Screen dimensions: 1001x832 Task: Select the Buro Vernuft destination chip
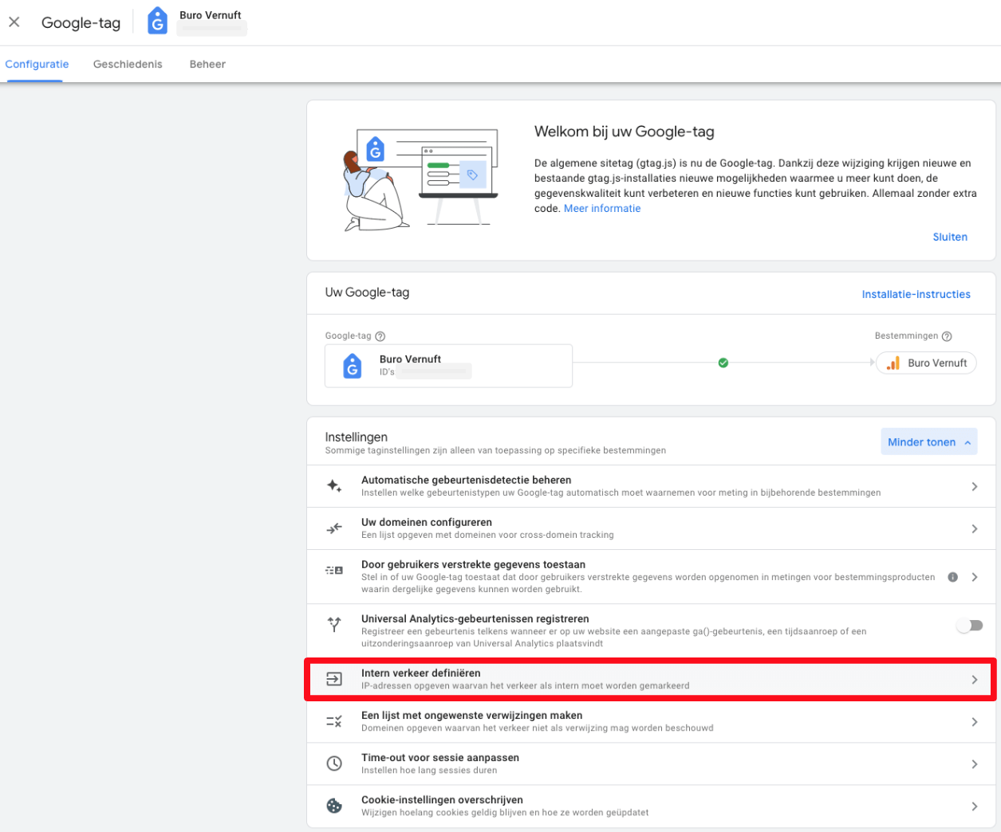pyautogui.click(x=927, y=363)
